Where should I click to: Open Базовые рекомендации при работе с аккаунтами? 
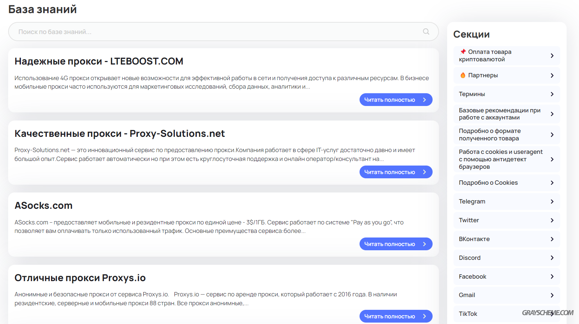pos(507,114)
